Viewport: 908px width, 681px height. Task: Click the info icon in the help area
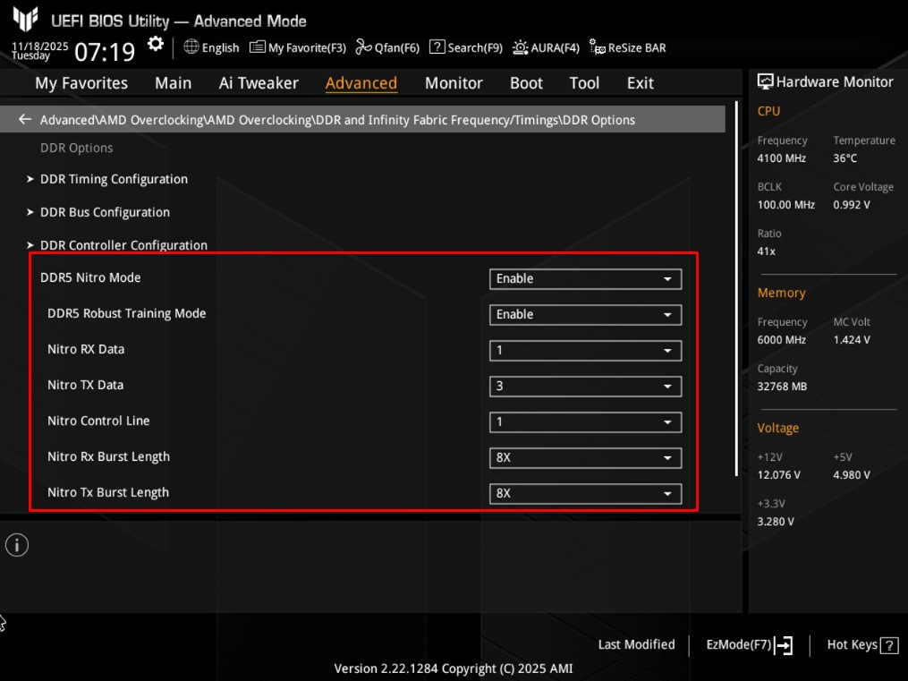17,545
